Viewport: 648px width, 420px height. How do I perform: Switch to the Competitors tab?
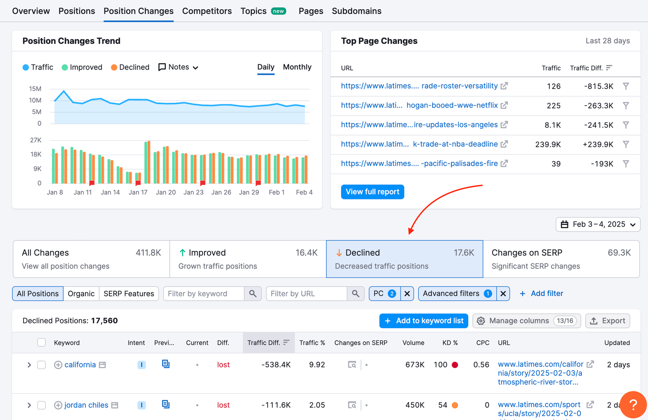coord(207,11)
